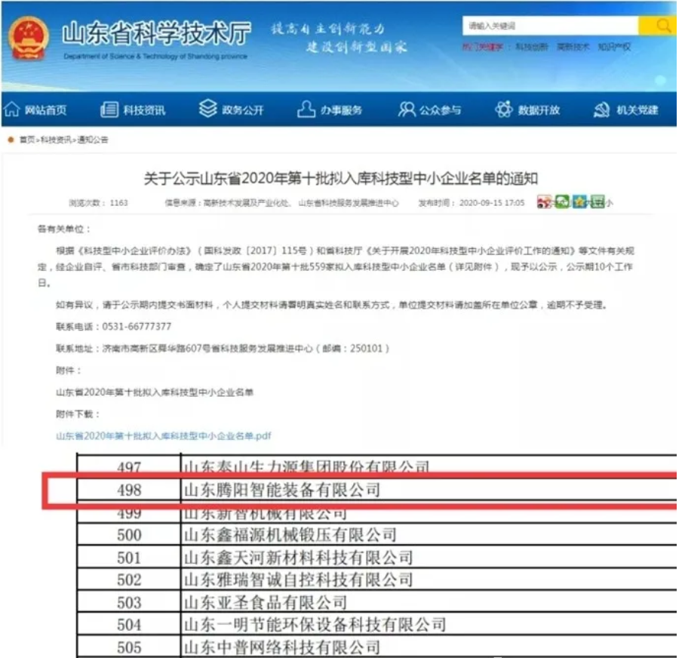Click the 高新技术 hot keyword link
This screenshot has height=658, width=685.
point(573,47)
